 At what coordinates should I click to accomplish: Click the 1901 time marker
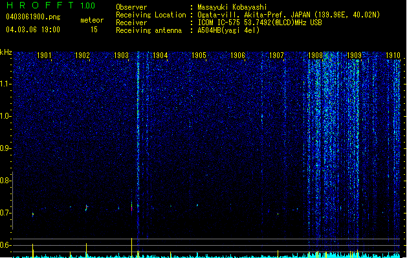tap(44, 55)
